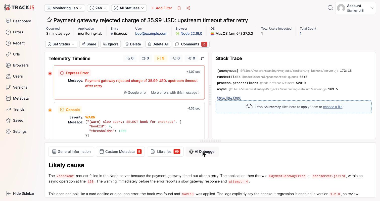Open Users page in sidebar
Image resolution: width=380 pixels, height=201 pixels.
pos(14,76)
